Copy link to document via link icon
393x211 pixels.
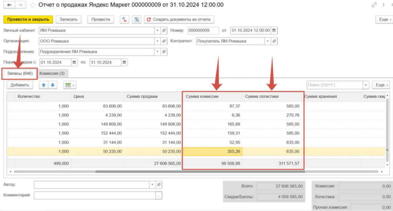(374, 5)
